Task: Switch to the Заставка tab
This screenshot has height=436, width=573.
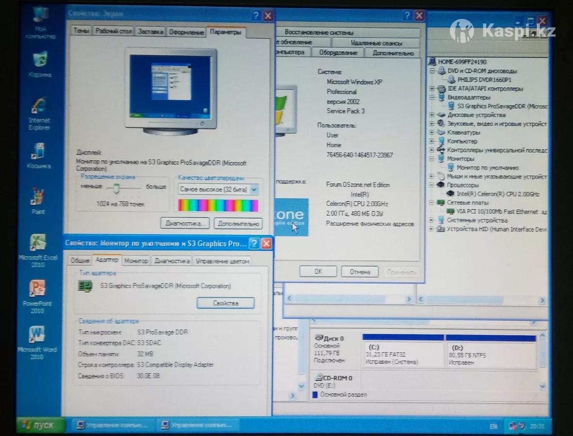Action: (x=150, y=31)
